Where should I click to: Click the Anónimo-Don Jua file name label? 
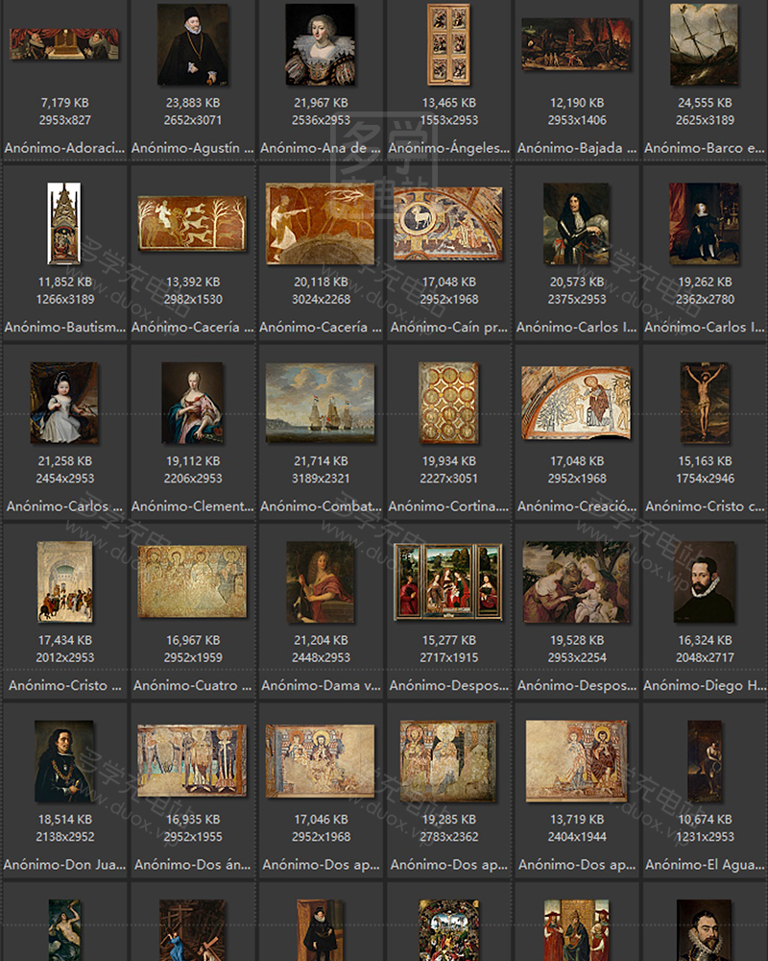click(64, 865)
